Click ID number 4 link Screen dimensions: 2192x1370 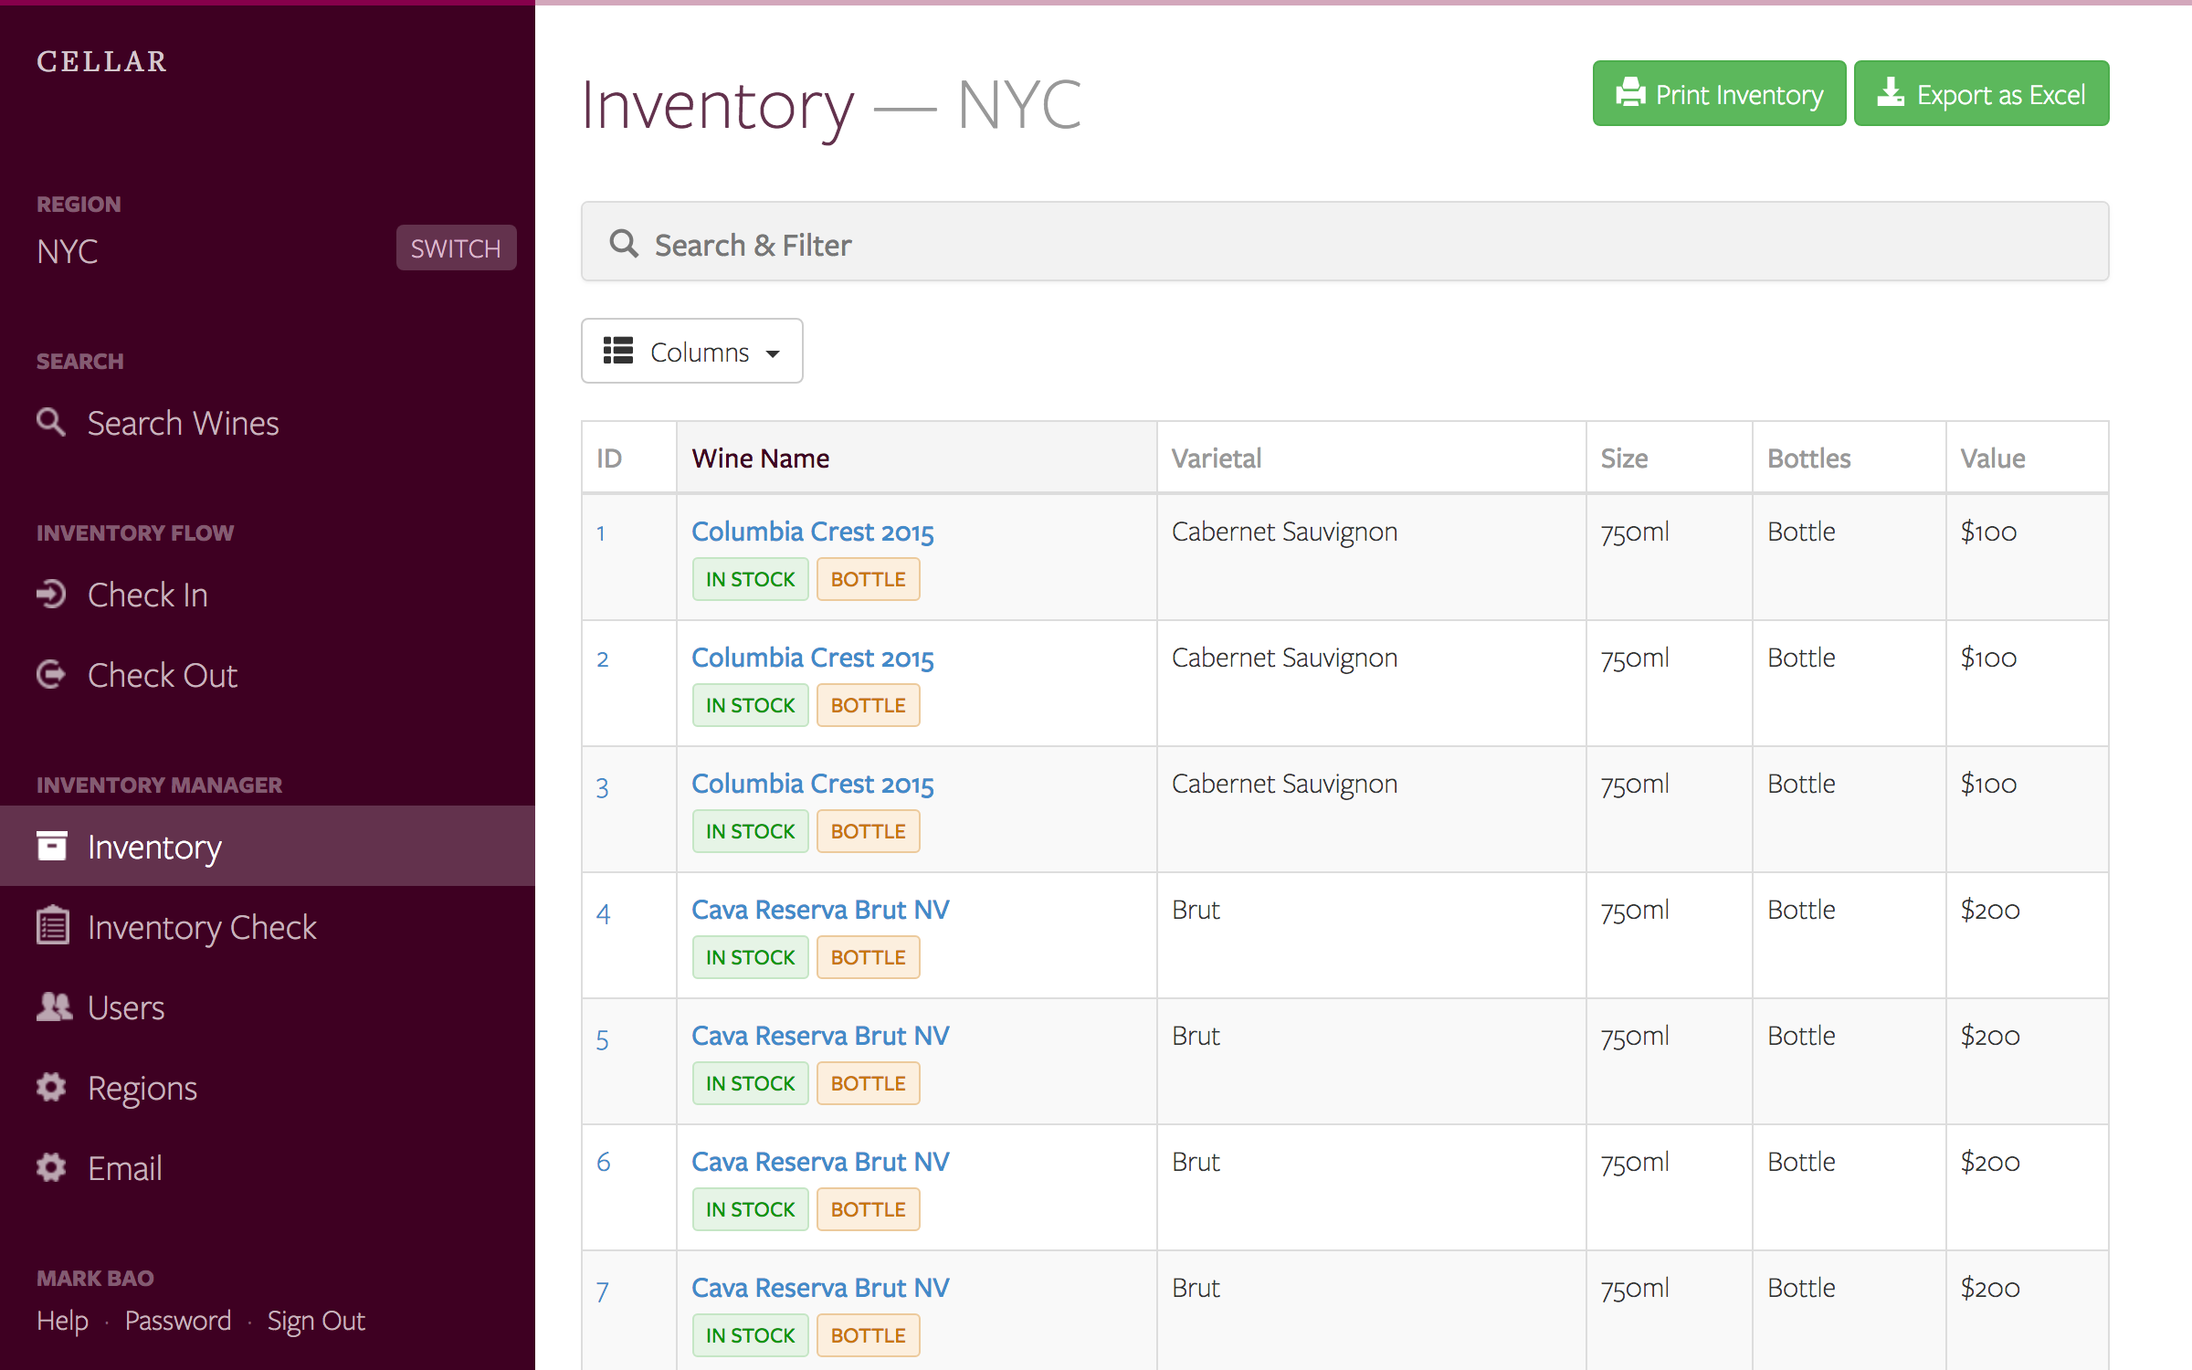(x=604, y=913)
